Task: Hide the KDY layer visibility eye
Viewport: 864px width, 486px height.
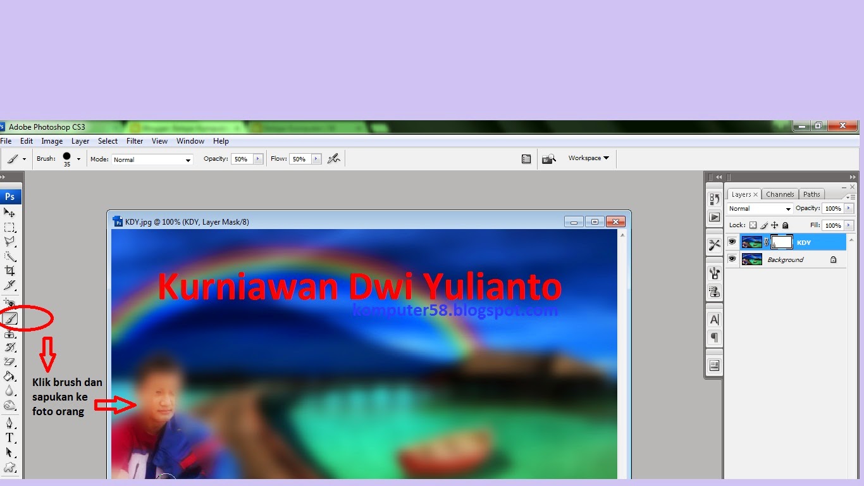Action: [x=732, y=242]
